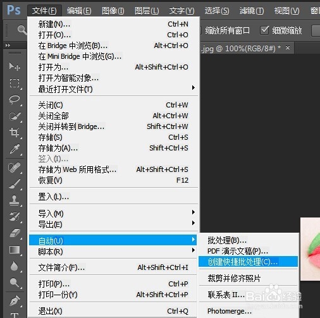The height and width of the screenshot is (318, 320).
Task: Select the Gradient tool
Action: 15,250
